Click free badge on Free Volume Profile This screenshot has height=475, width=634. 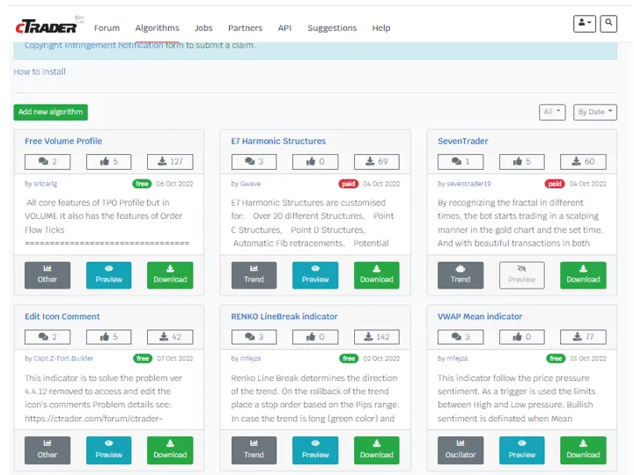click(x=142, y=184)
